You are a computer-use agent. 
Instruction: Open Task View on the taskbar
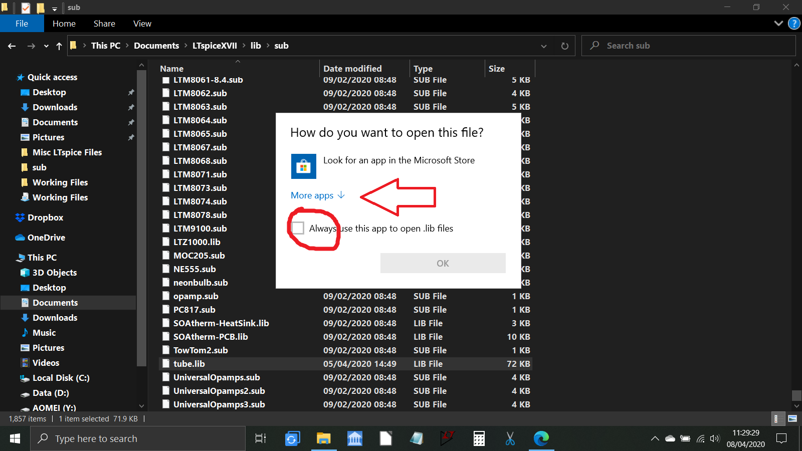pyautogui.click(x=261, y=438)
